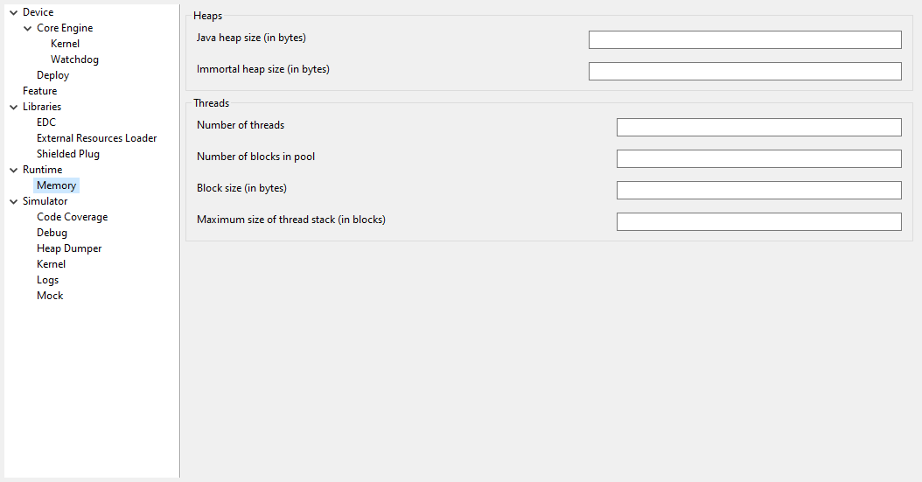
Task: Focus the Maximum thread stack size field
Action: 758,222
